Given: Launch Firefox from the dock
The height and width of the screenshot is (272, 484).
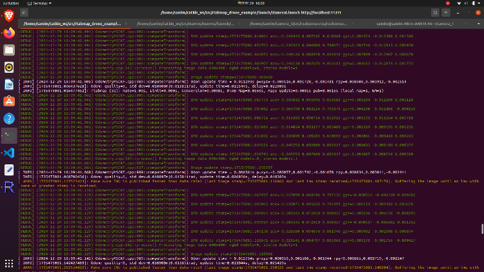Looking at the screenshot, I should pos(8,32).
